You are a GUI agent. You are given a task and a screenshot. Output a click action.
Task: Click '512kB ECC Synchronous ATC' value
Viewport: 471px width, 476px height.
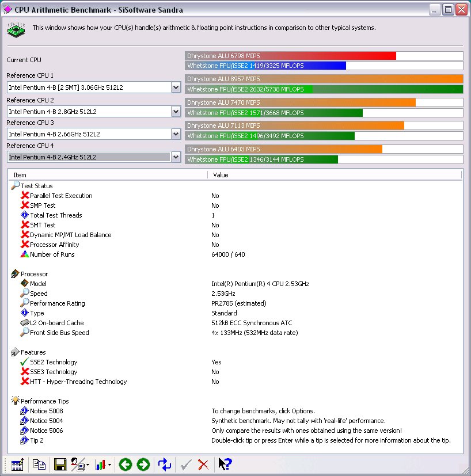point(252,323)
